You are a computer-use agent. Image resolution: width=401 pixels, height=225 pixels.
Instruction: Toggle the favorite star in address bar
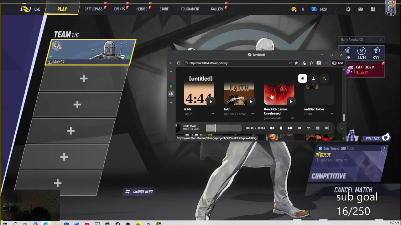point(296,63)
